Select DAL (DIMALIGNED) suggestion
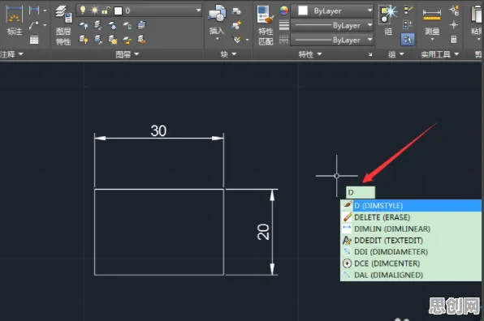Image resolution: width=484 pixels, height=321 pixels. tap(411, 275)
